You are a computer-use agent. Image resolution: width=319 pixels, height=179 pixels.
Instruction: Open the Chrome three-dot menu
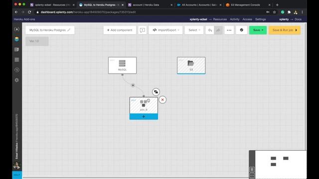point(303,12)
